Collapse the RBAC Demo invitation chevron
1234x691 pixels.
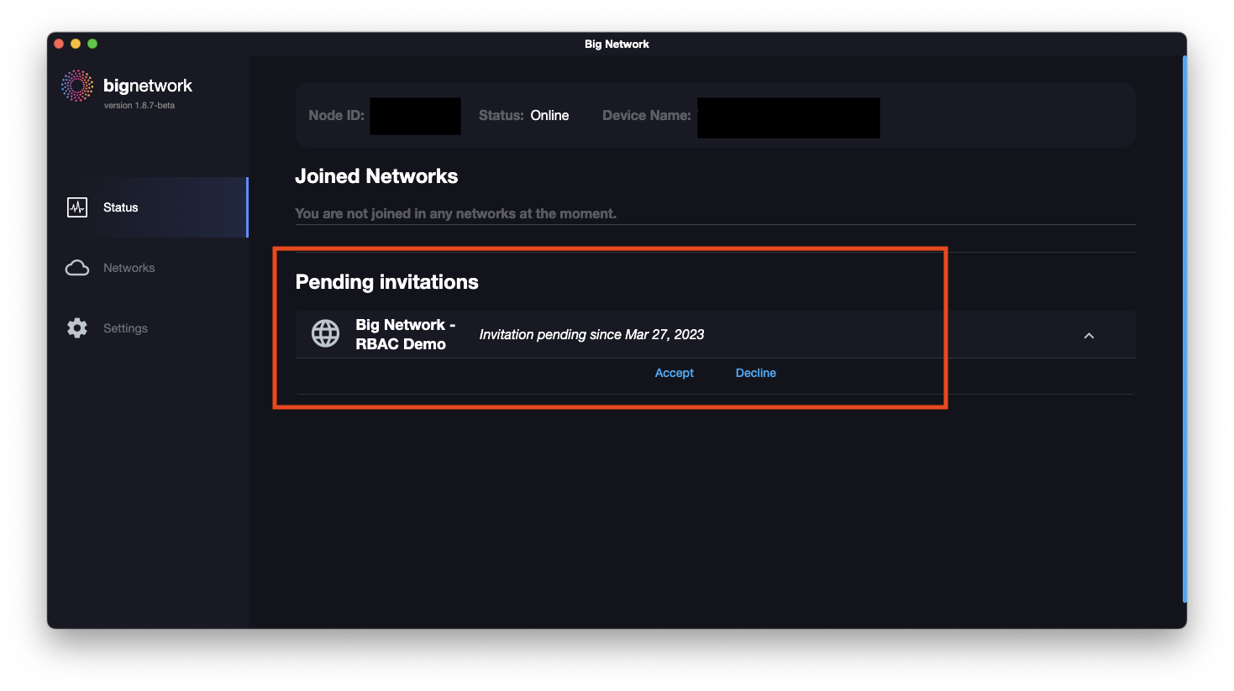[1089, 336]
